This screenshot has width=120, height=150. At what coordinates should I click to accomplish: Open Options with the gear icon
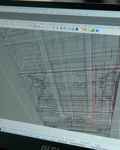[85, 30]
